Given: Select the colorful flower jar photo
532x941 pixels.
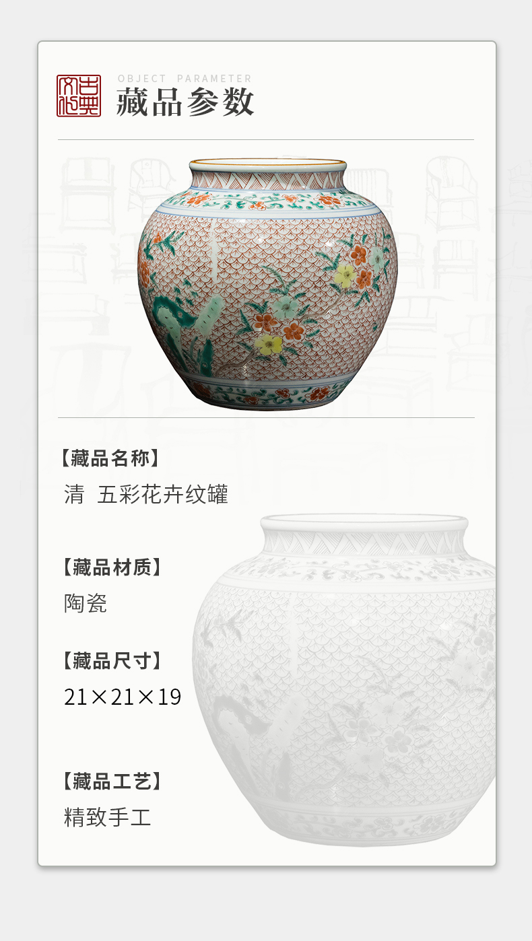Looking at the screenshot, I should click(267, 284).
